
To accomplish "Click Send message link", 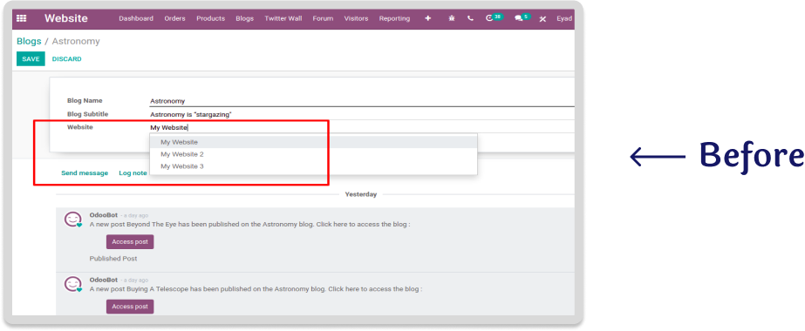I will 85,173.
